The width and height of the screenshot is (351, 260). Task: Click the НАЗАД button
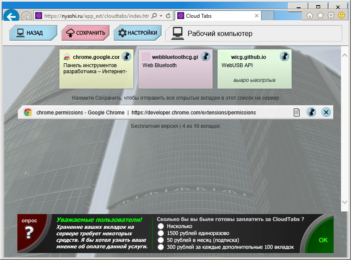click(x=33, y=33)
